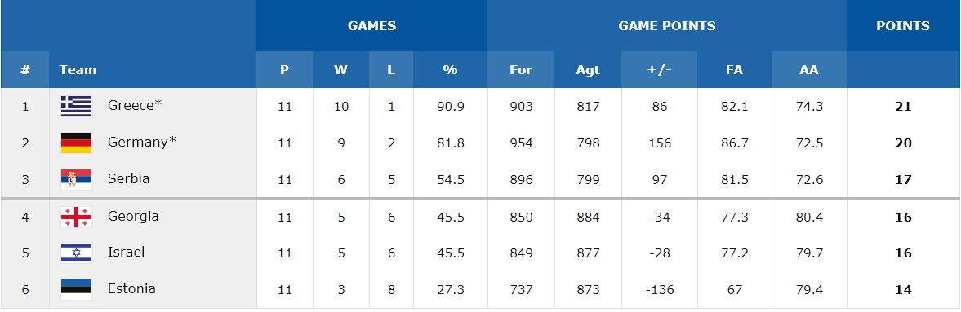Click the POINTS column header

click(903, 26)
